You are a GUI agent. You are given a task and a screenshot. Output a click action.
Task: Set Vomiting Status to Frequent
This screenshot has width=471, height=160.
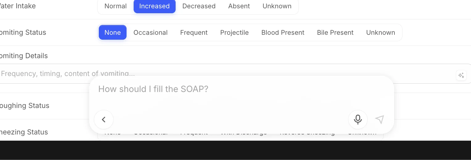(194, 32)
